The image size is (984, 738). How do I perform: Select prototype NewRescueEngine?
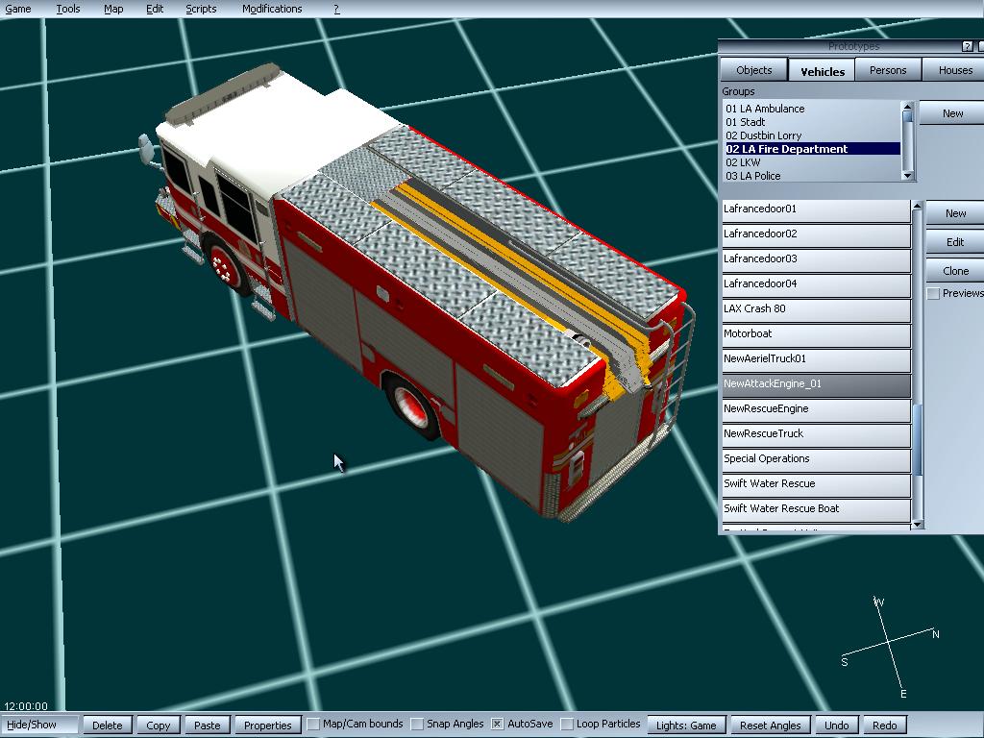[x=816, y=410]
